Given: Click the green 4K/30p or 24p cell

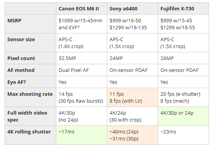Looking at the screenshot, I should coord(183,116).
